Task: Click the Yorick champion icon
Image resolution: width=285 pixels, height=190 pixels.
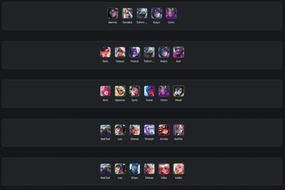Action: [134, 52]
